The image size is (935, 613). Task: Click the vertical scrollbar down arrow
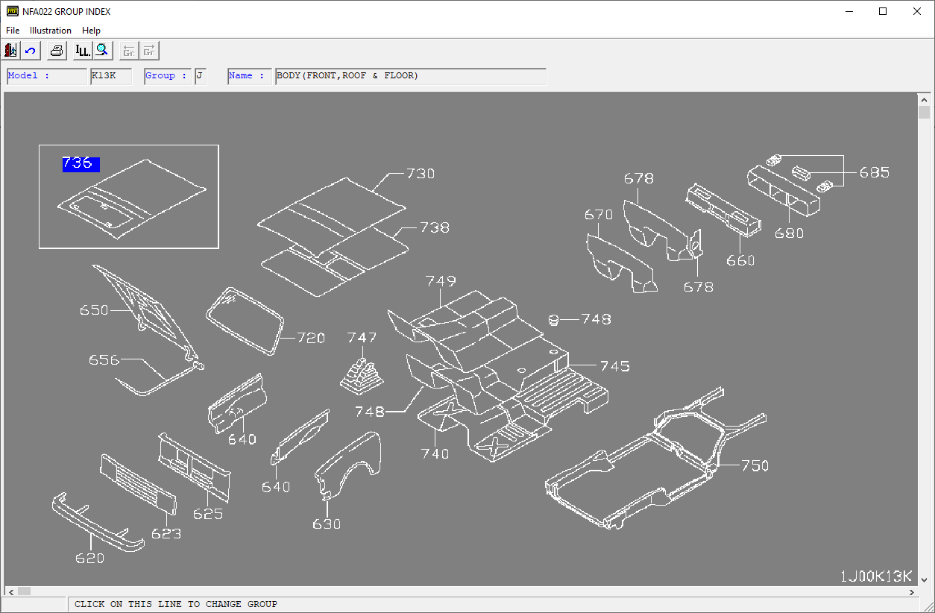(925, 579)
